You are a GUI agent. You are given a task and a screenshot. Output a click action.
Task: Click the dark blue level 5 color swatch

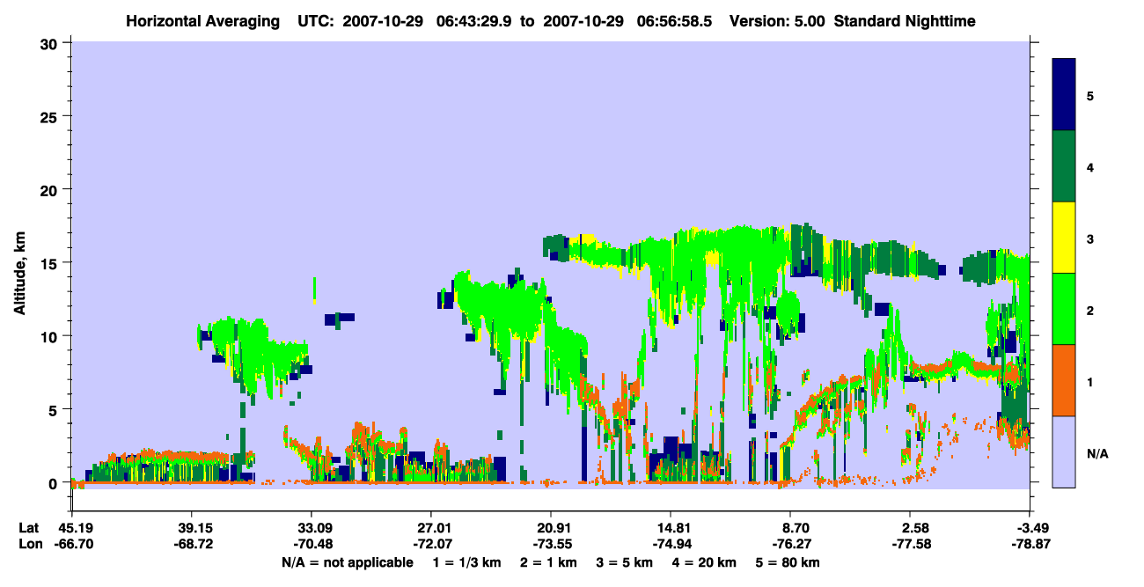(1064, 95)
